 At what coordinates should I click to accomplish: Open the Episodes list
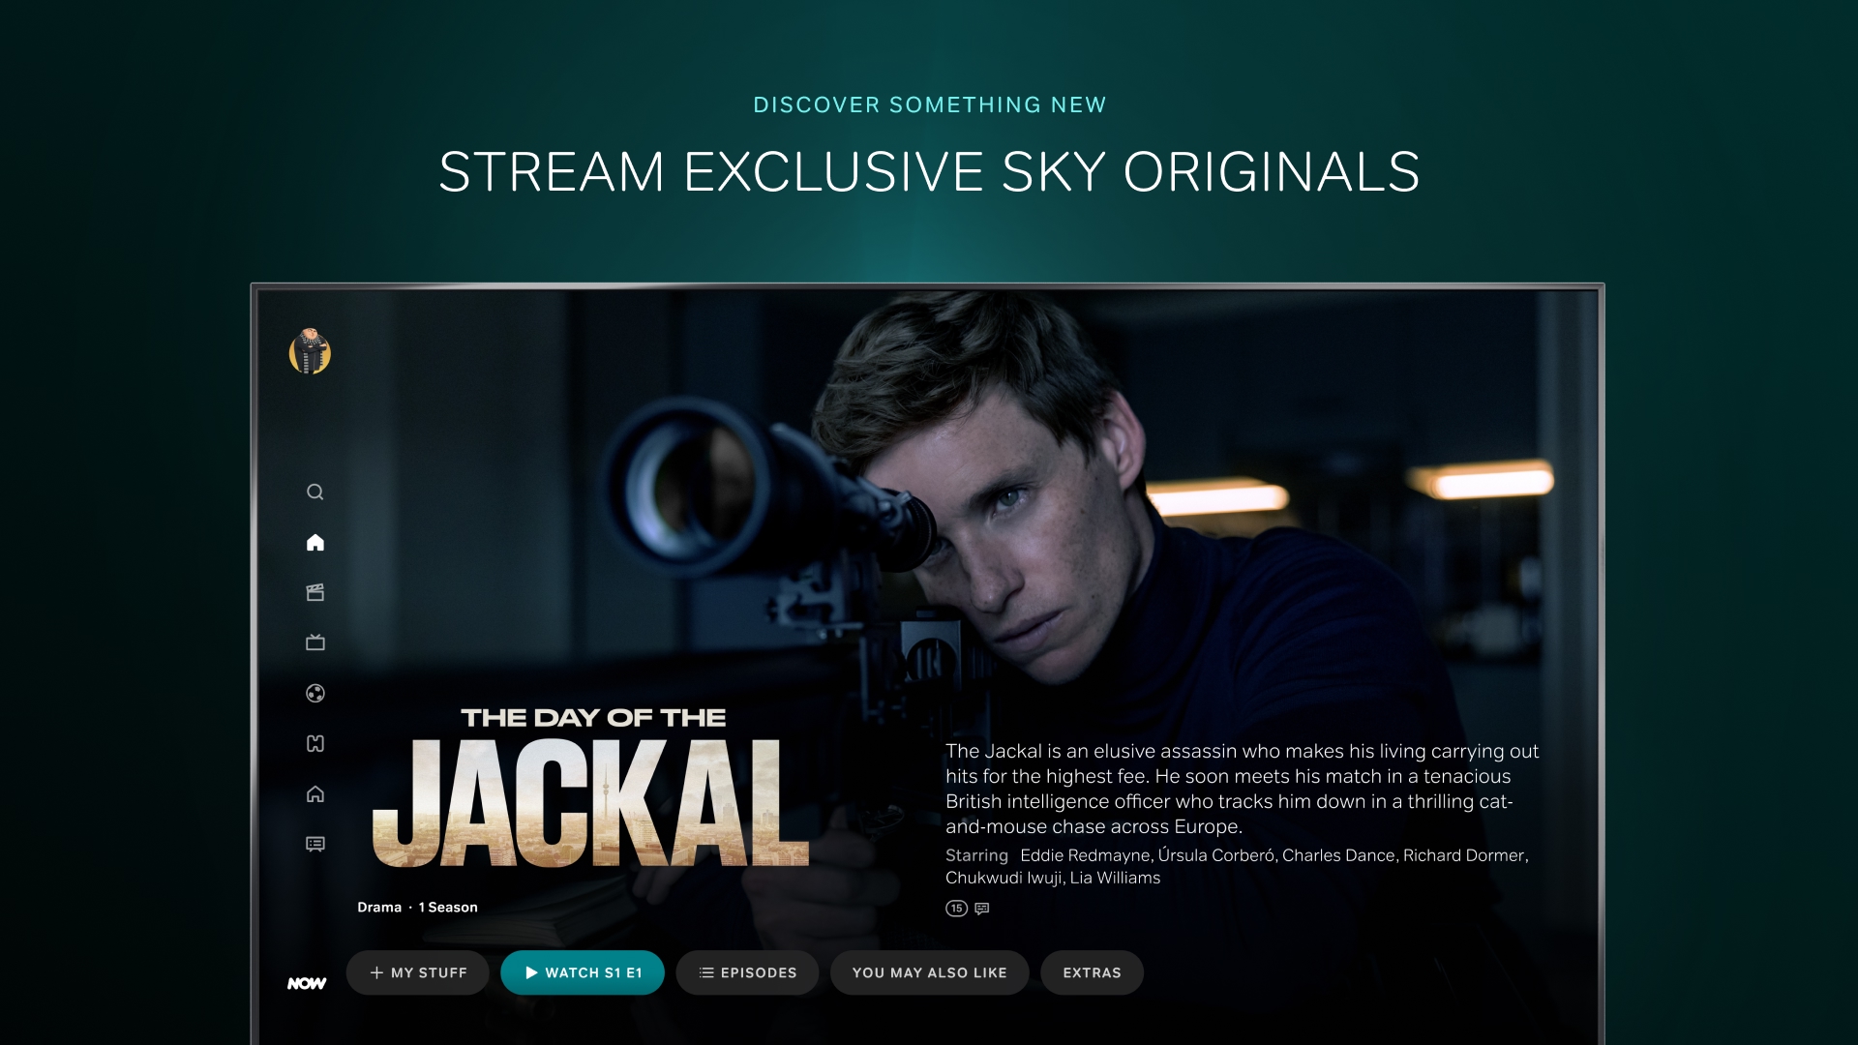pyautogui.click(x=747, y=972)
